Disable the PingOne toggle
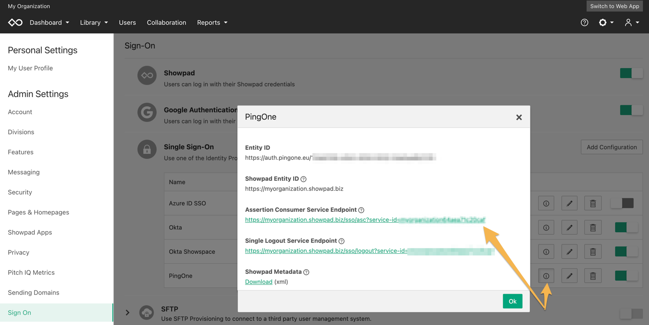The height and width of the screenshot is (325, 649). (x=626, y=275)
